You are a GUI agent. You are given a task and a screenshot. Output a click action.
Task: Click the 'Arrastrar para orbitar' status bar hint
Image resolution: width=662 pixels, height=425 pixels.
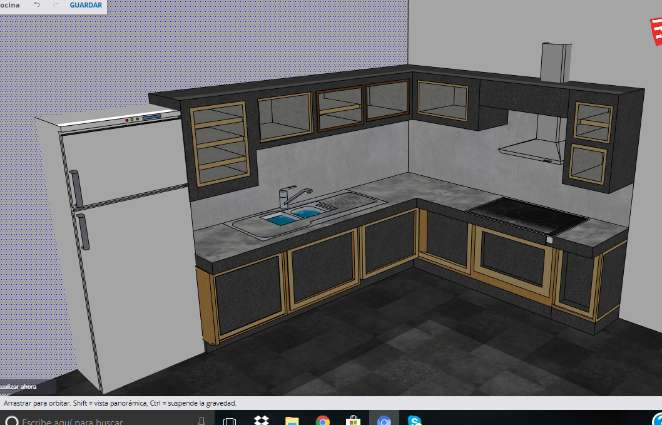coord(120,403)
